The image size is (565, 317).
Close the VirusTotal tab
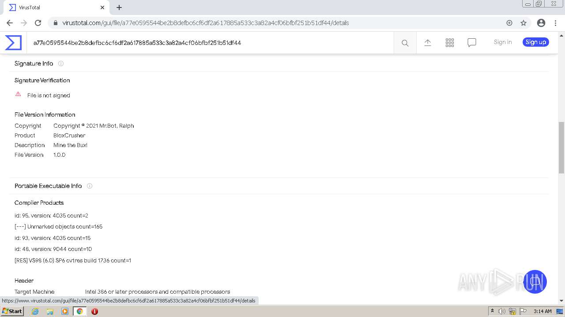(102, 7)
